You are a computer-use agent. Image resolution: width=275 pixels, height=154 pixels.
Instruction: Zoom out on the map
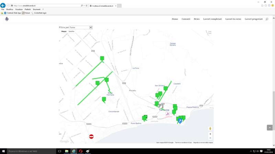210,138
